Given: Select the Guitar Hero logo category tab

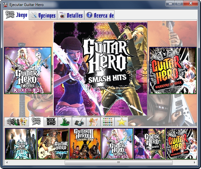Looking at the screenshot, I should point(36,122).
